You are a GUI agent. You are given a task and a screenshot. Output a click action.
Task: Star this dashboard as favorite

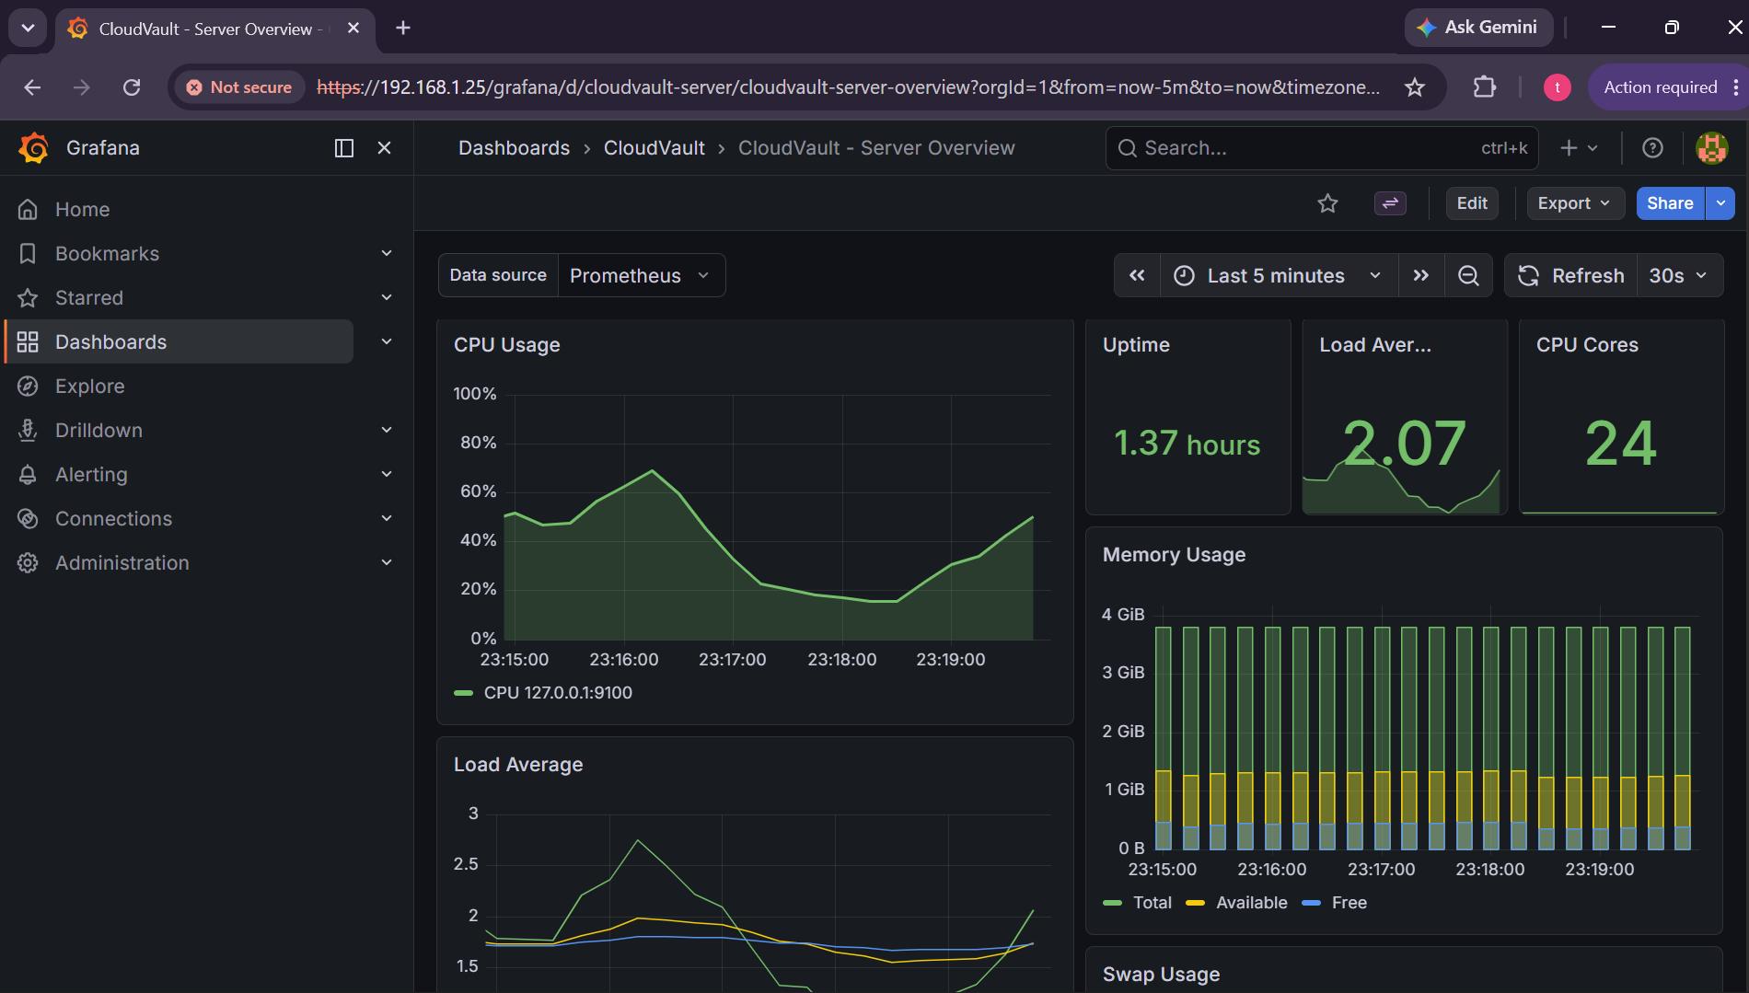(1327, 203)
